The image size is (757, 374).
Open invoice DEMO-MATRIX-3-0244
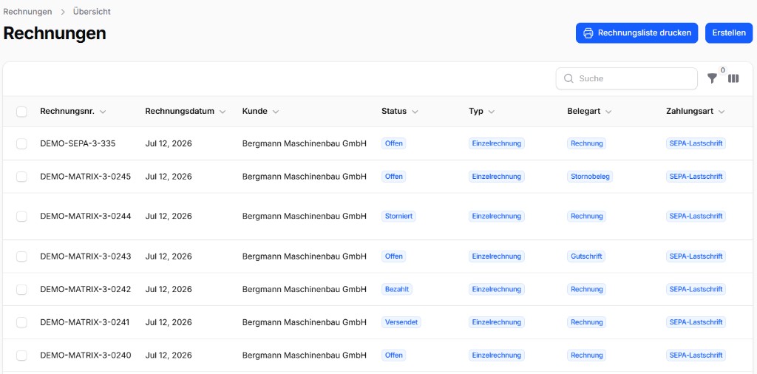coord(86,217)
